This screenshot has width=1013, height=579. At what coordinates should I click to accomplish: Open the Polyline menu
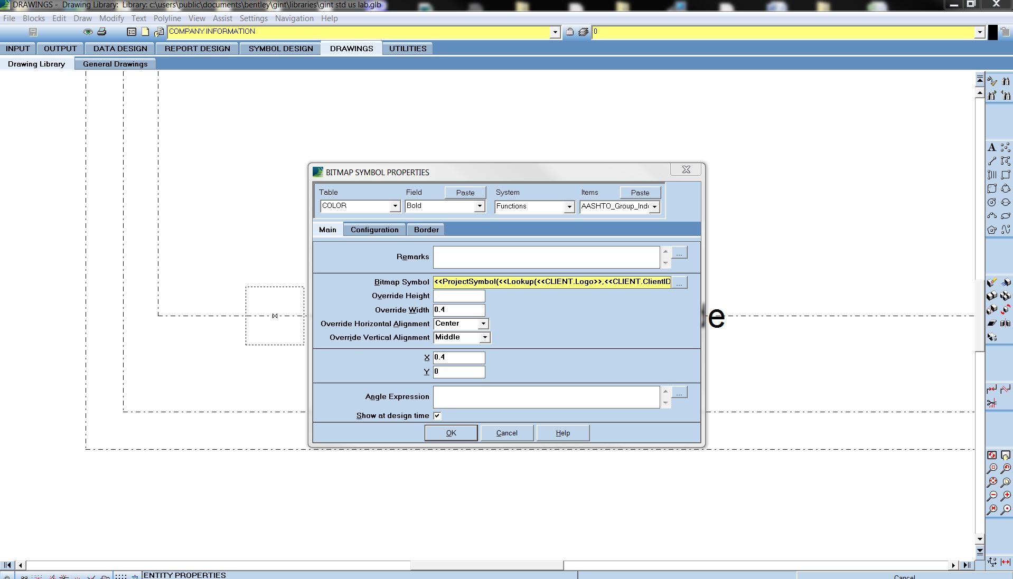167,18
